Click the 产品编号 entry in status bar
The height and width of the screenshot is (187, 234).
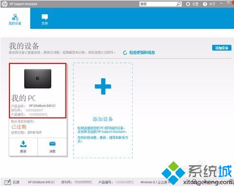[x=116, y=182]
